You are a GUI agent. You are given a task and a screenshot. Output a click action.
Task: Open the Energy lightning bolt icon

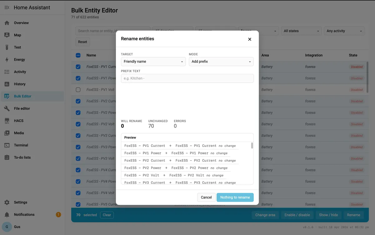7,60
